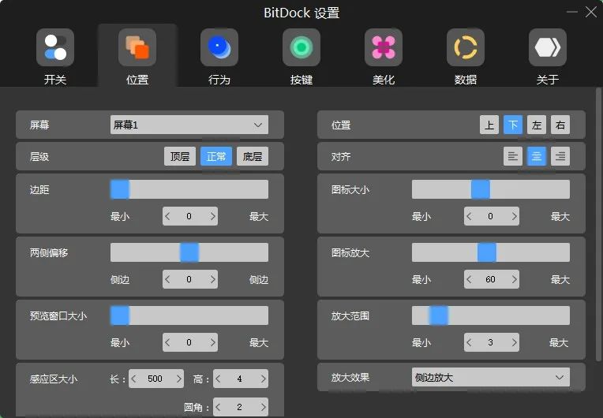Open the 行为 behavior icon
Screen dimensions: 603x418
[219, 48]
